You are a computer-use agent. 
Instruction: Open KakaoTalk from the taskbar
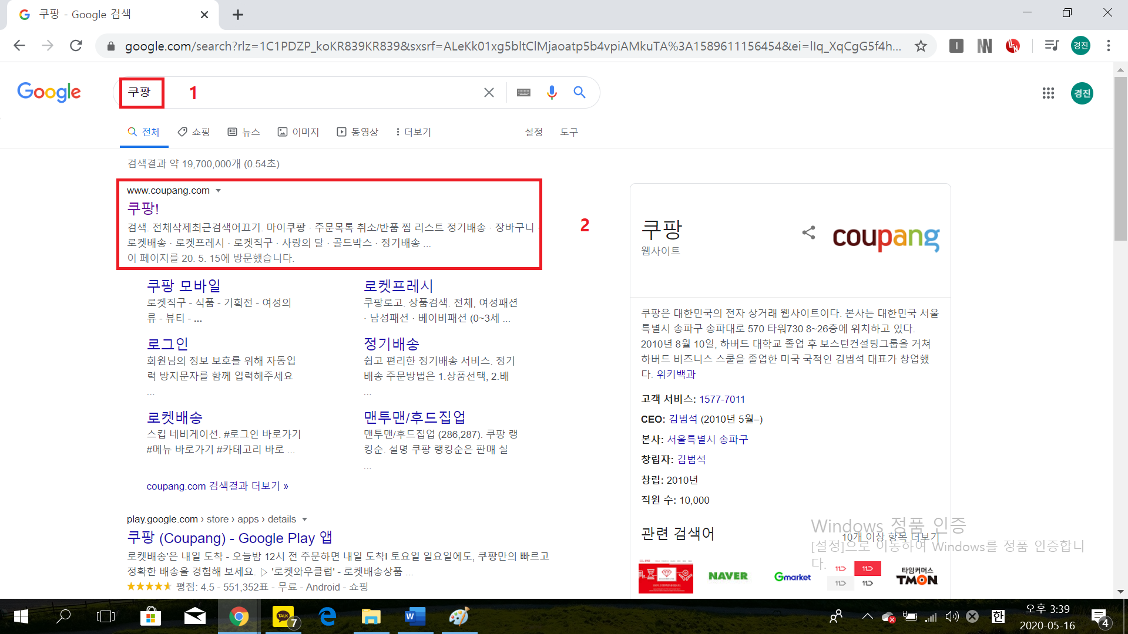(x=284, y=616)
